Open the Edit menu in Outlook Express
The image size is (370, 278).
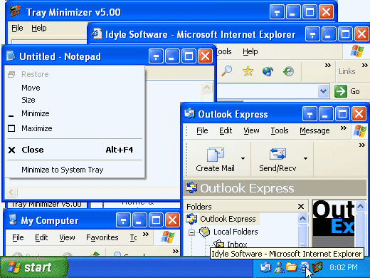[x=226, y=130]
